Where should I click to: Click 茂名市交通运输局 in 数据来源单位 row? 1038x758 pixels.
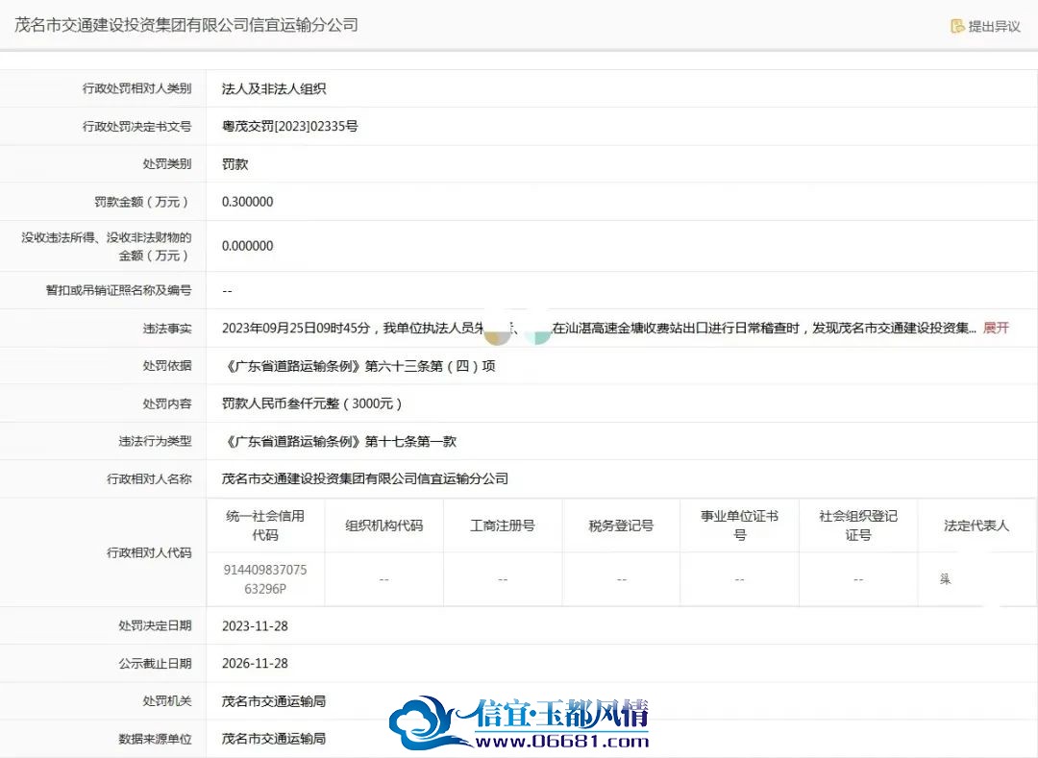(273, 739)
